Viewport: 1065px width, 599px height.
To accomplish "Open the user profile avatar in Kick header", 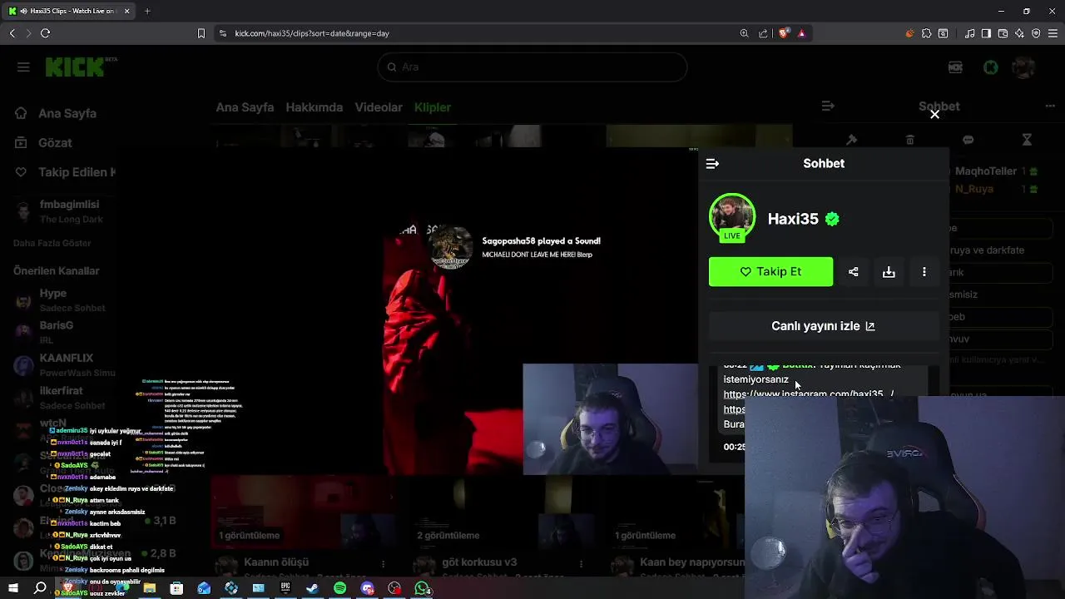I will click(1023, 67).
